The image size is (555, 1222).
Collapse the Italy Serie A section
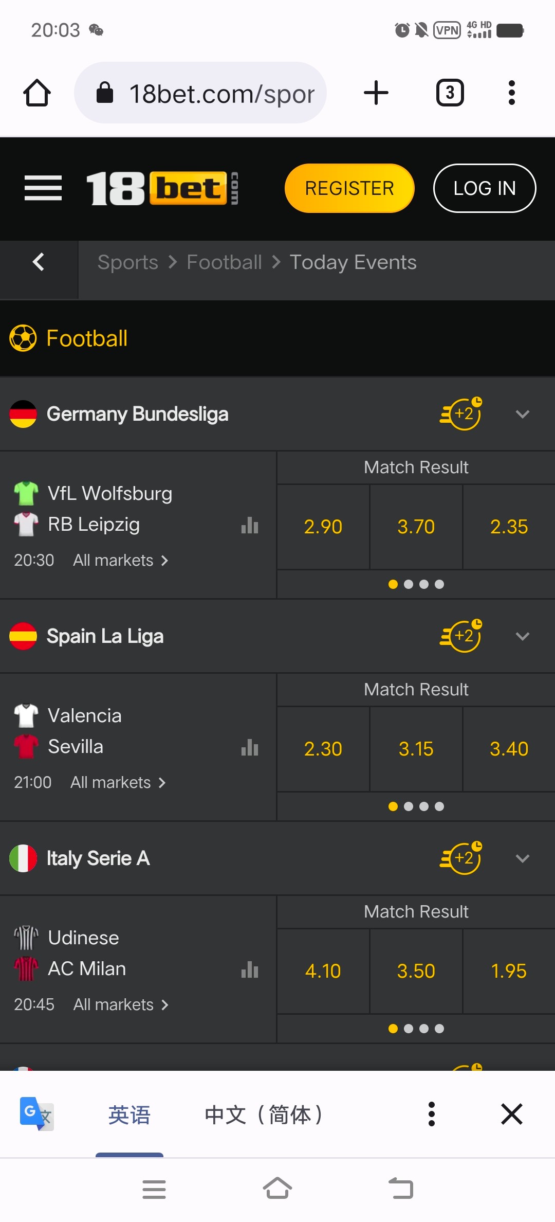coord(522,858)
